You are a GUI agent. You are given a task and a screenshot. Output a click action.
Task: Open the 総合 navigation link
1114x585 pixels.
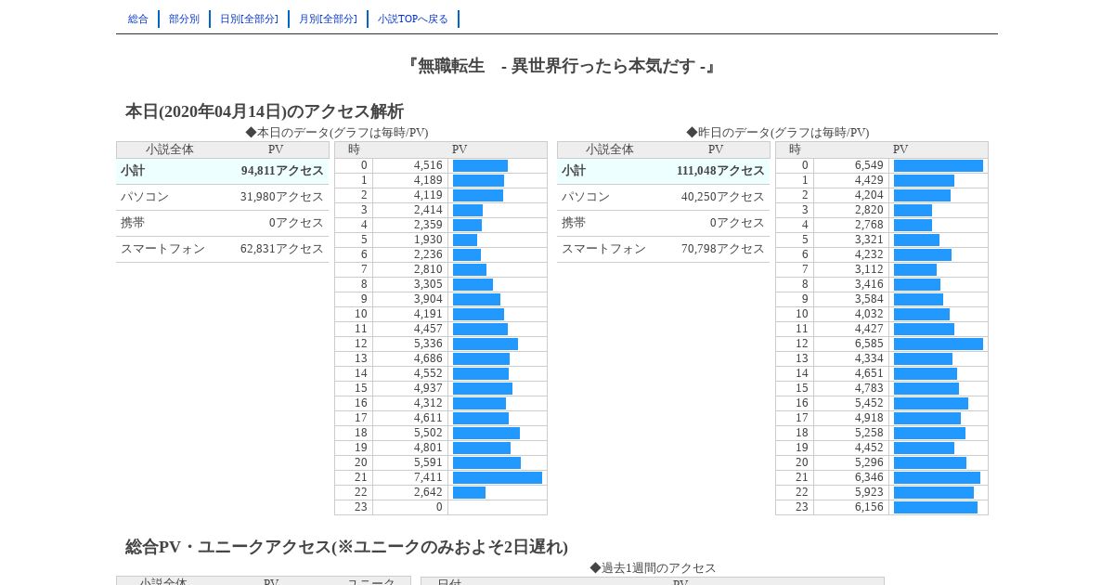point(138,19)
